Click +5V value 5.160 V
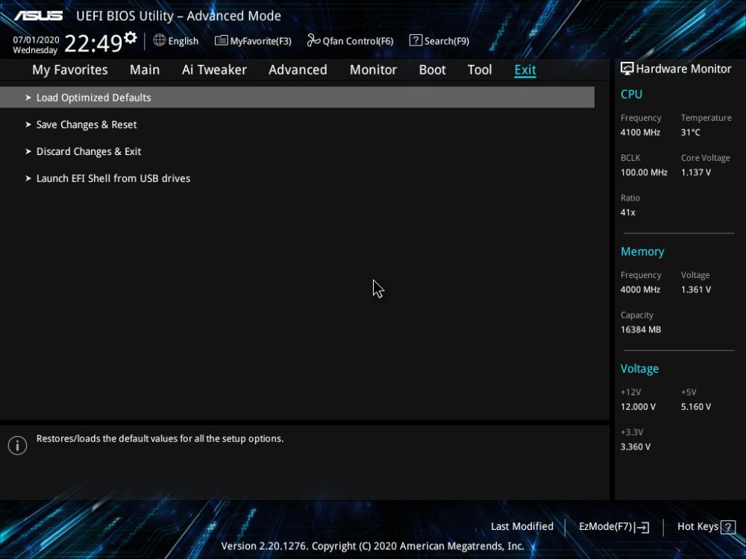746x559 pixels. [x=695, y=407]
